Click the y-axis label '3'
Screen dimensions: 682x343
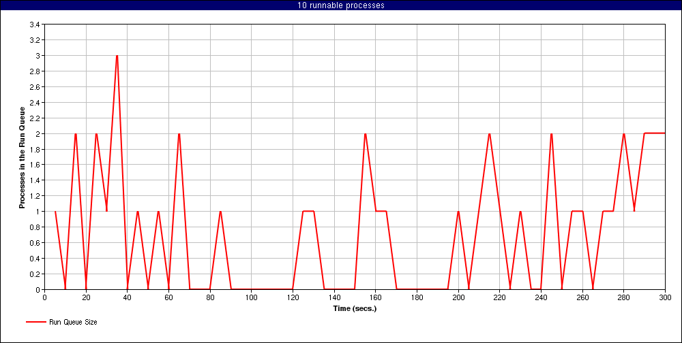[x=38, y=56]
